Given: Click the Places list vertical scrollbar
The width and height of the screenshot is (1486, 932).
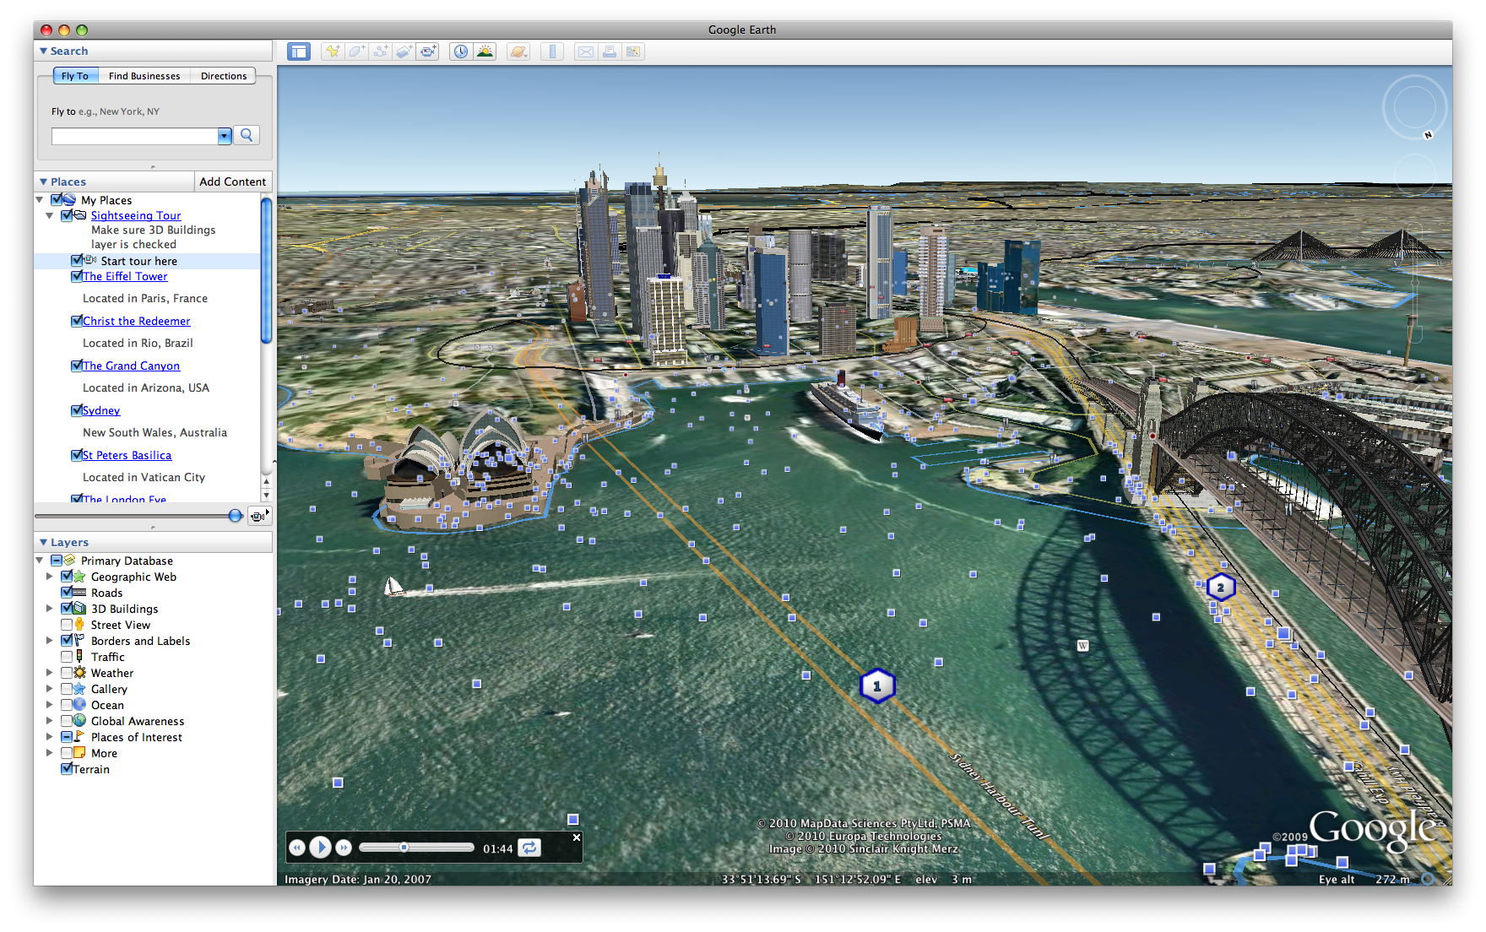Looking at the screenshot, I should pyautogui.click(x=266, y=270).
